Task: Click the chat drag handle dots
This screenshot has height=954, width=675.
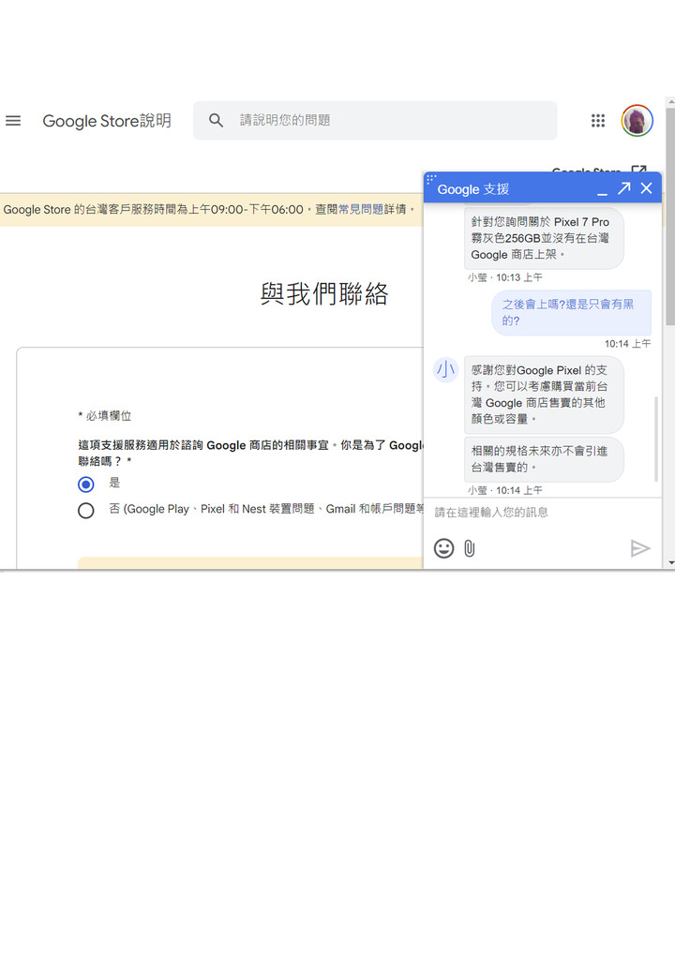Action: pos(431,178)
